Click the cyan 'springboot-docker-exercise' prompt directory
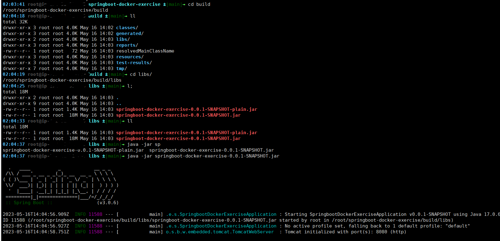500x241 pixels. (124, 4)
